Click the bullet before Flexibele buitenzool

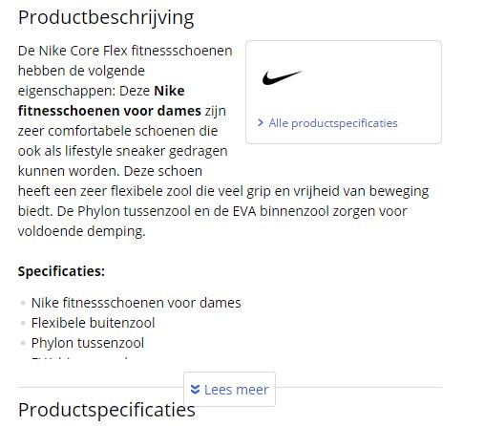pyautogui.click(x=23, y=323)
